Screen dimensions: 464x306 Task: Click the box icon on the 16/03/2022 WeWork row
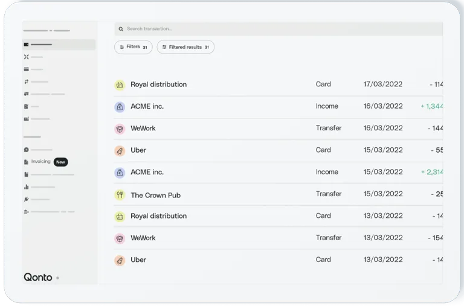click(120, 129)
